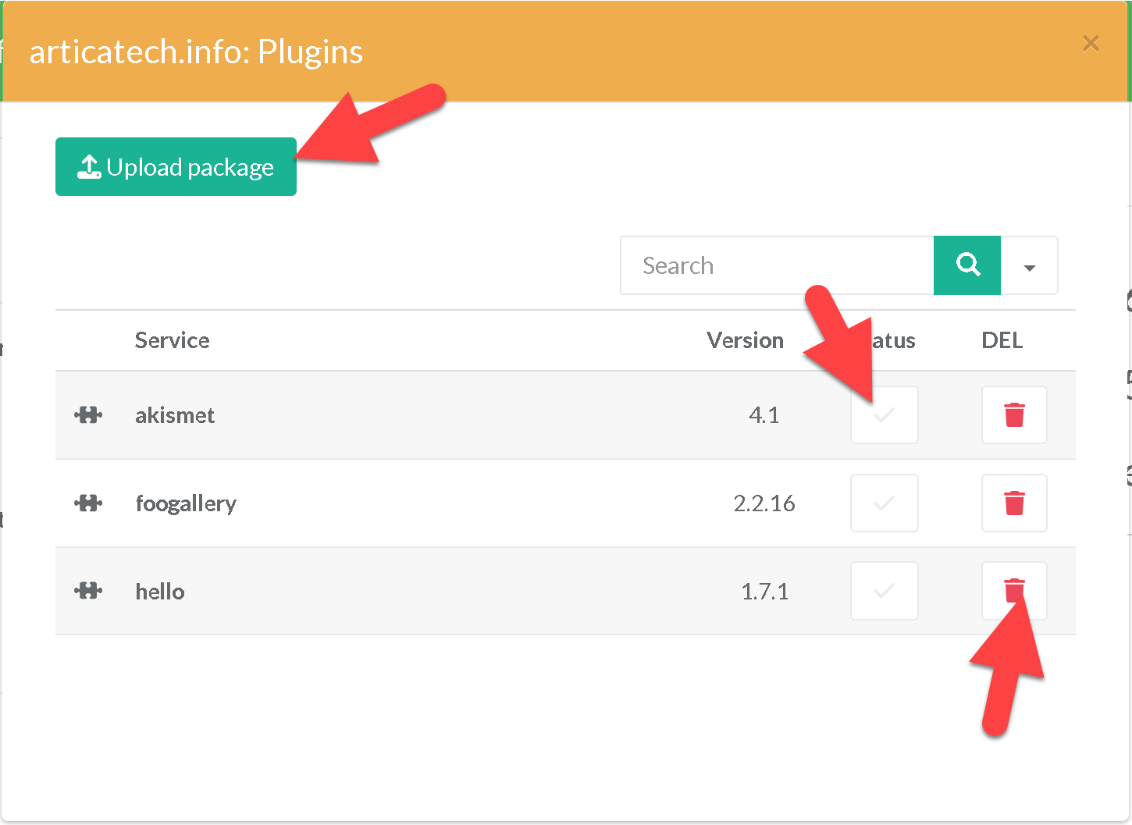Open the search options dropdown arrow
The width and height of the screenshot is (1132, 825).
pyautogui.click(x=1029, y=266)
